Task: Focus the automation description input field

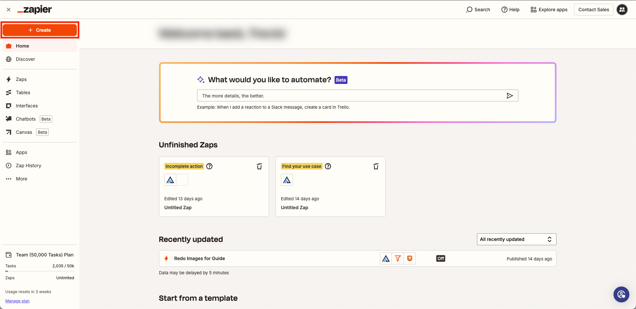Action: (351, 96)
